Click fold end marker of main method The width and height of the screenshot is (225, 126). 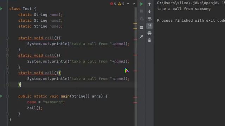[7, 114]
